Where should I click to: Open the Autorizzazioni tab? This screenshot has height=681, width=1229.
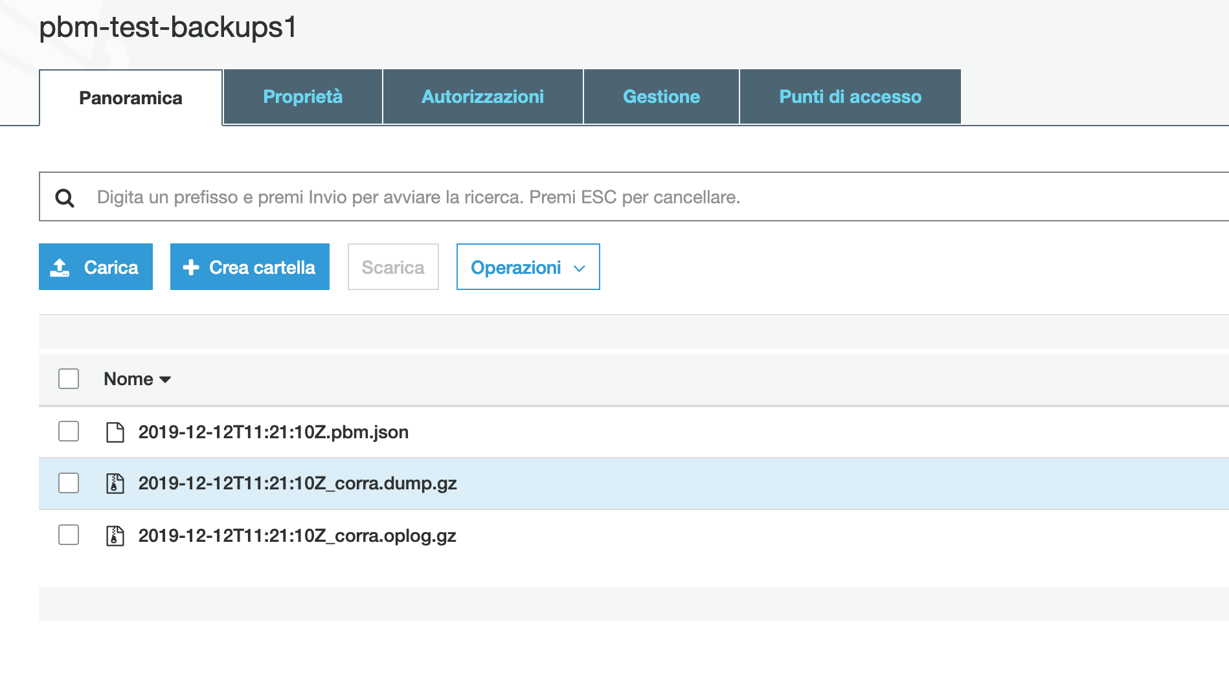coord(482,97)
